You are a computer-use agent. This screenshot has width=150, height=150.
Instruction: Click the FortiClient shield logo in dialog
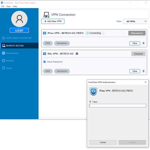[x=93, y=91]
